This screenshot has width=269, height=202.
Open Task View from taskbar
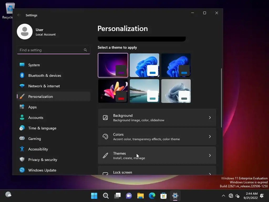click(117, 196)
